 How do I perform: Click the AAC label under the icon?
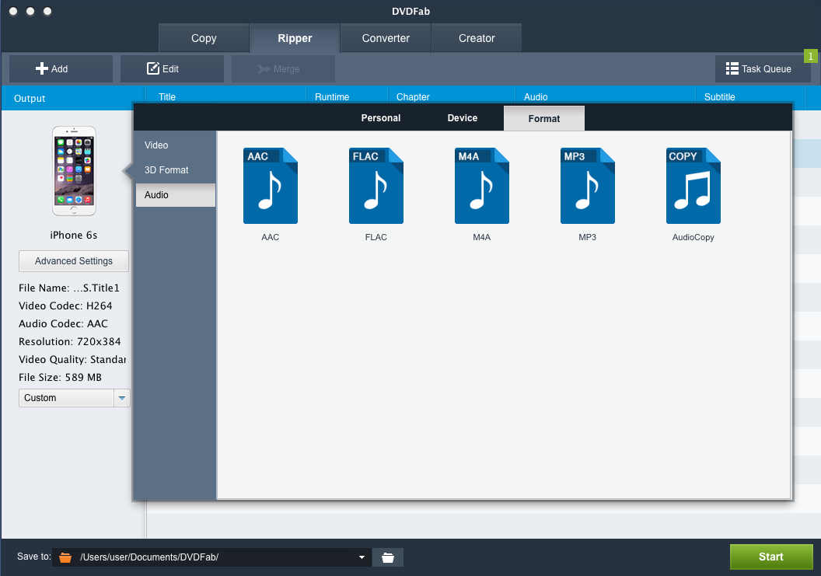271,237
